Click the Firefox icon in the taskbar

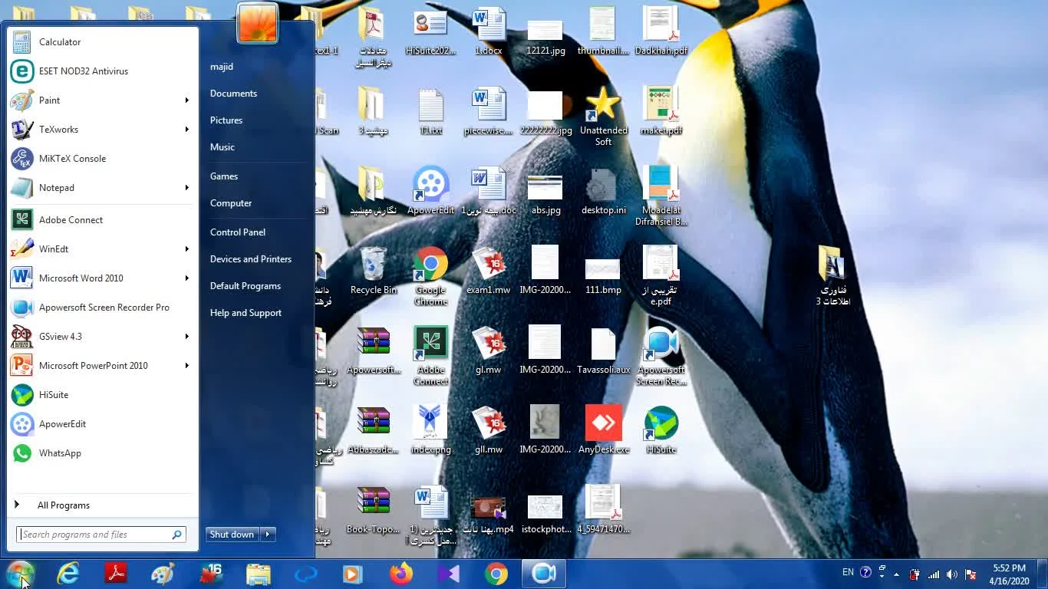pyautogui.click(x=400, y=574)
